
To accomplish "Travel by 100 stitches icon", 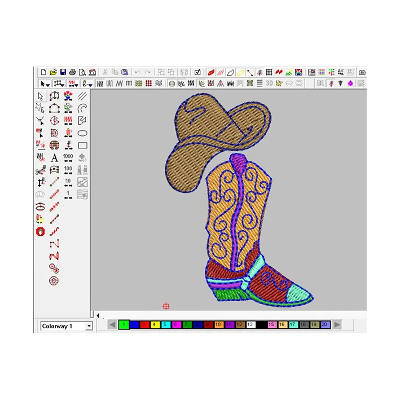I will tap(68, 170).
